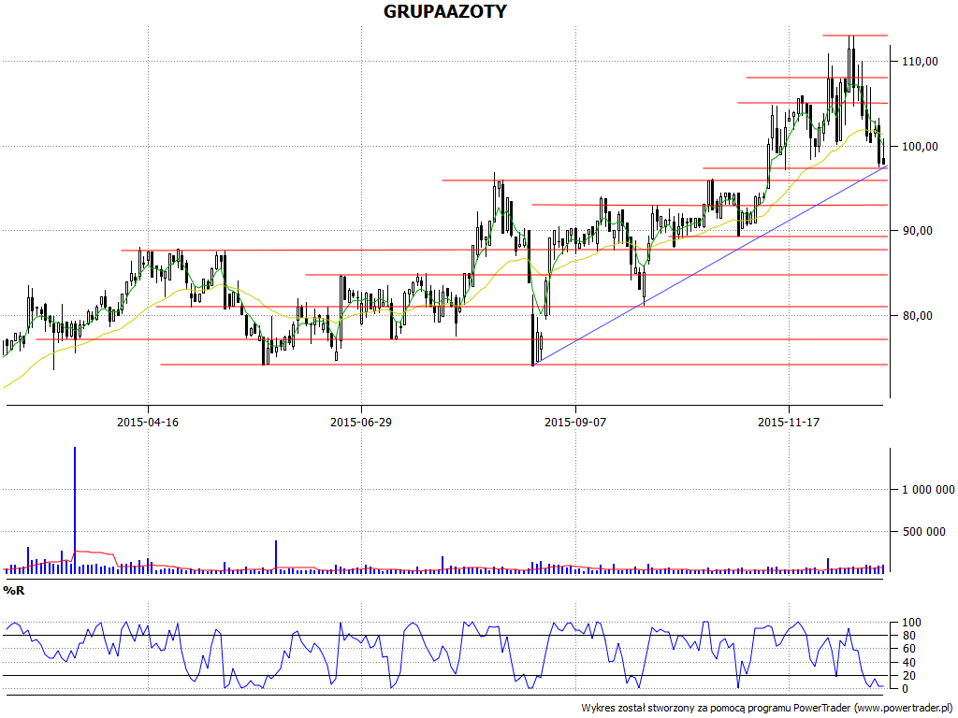Click the 110,00 price axis label
Viewport: 958px width, 718px height.
921,61
